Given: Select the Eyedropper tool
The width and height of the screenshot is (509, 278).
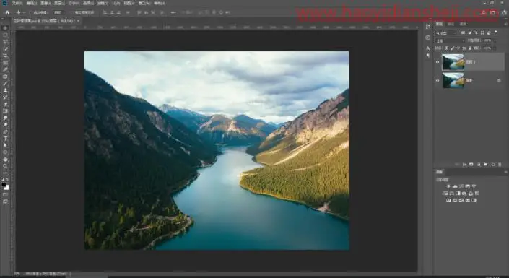Looking at the screenshot, I should (x=5, y=69).
